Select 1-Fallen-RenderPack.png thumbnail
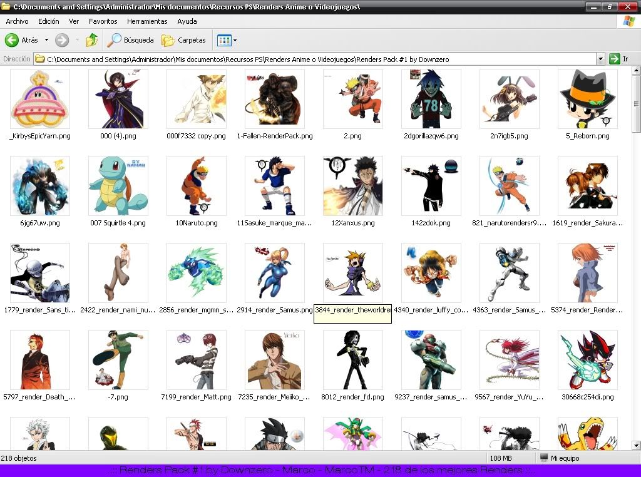 click(275, 99)
